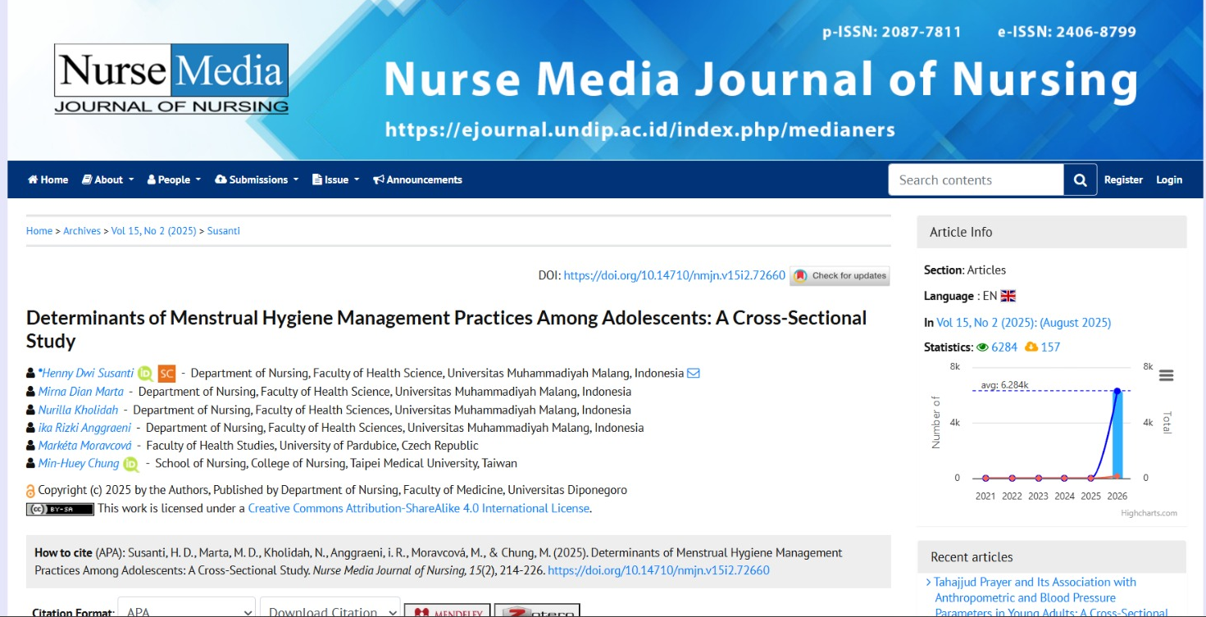Open Scopus SC icon for Henny Dwi Susanti

pyautogui.click(x=167, y=374)
